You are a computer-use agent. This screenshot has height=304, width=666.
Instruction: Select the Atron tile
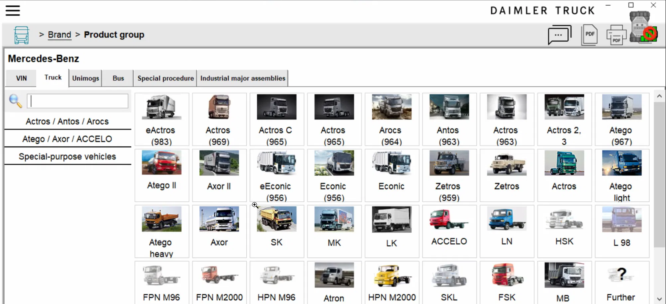click(x=334, y=283)
